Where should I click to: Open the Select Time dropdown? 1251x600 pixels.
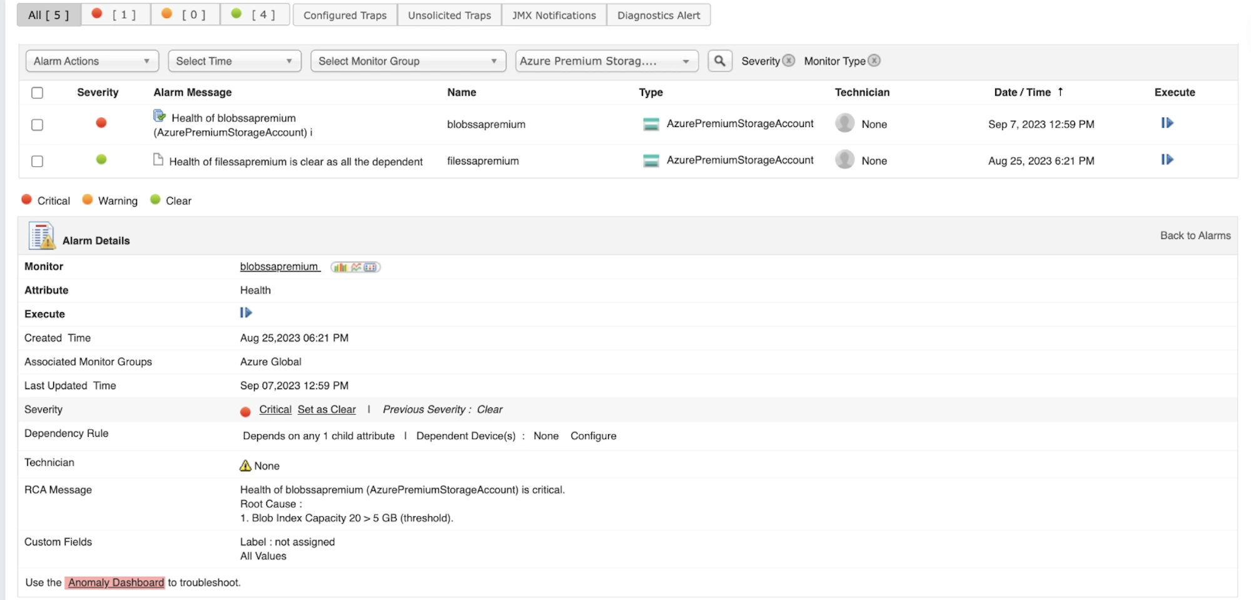(235, 61)
